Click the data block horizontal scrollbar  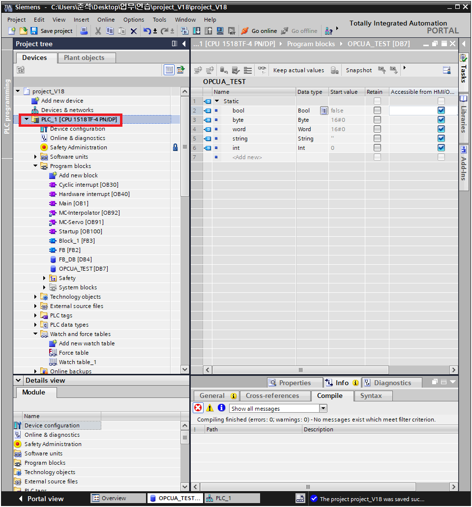pos(300,369)
